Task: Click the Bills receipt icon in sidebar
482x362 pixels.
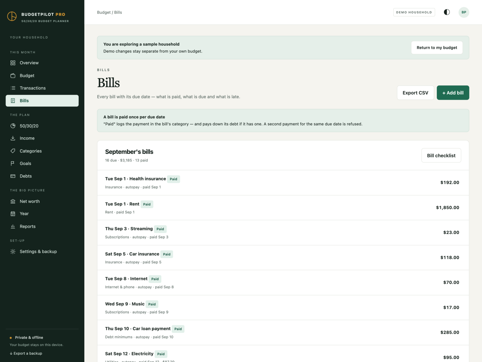Action: [x=13, y=101]
